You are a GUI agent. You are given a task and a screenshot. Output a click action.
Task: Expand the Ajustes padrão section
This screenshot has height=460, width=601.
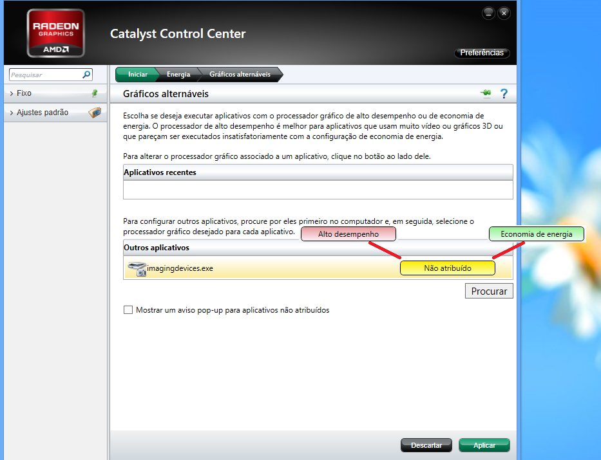pyautogui.click(x=42, y=113)
